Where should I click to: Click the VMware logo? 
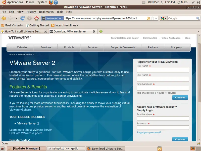click(20, 37)
